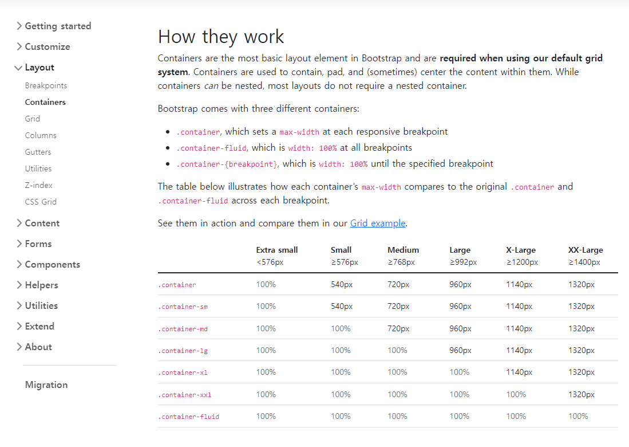Screen dimensions: 629x447
Task: Click the .container row label
Action: 177,285
